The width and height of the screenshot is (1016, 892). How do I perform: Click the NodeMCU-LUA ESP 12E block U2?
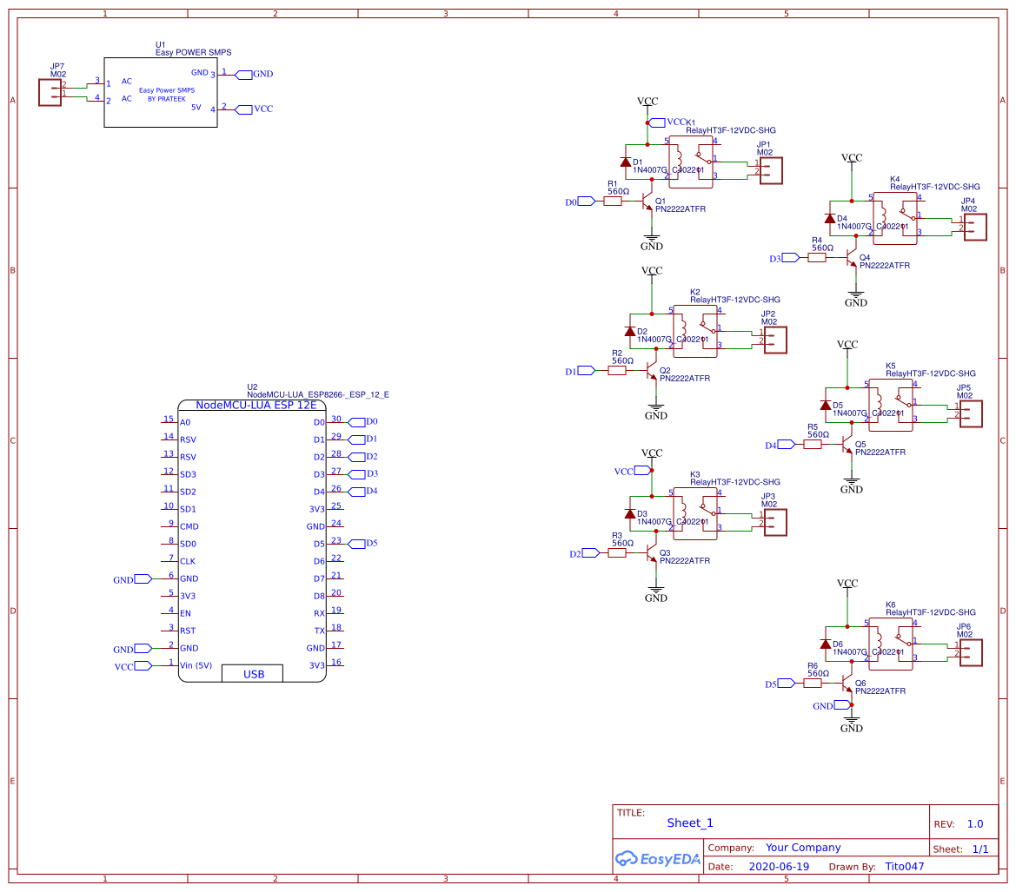[252, 539]
